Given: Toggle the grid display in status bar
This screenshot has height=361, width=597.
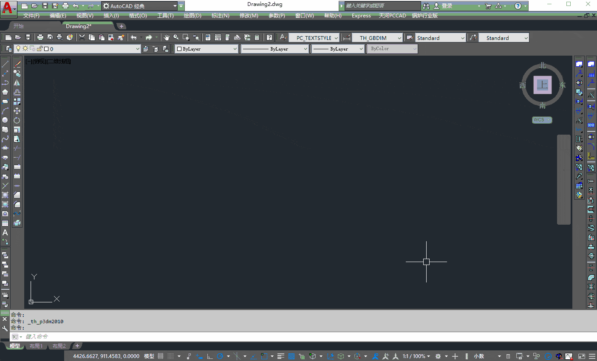Looking at the screenshot, I should [x=161, y=356].
